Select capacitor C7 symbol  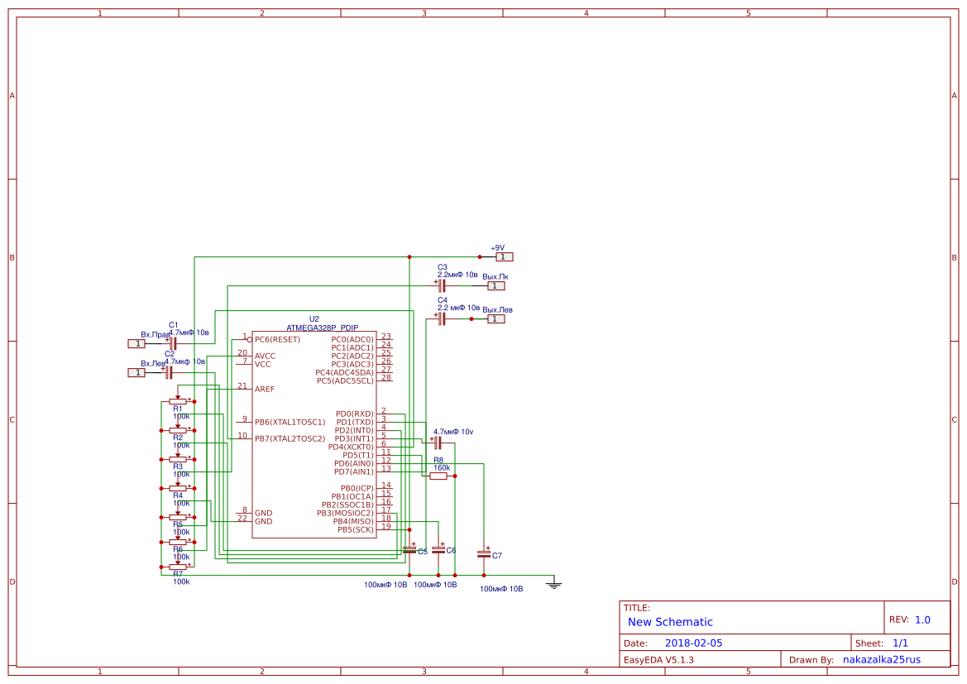(x=484, y=554)
